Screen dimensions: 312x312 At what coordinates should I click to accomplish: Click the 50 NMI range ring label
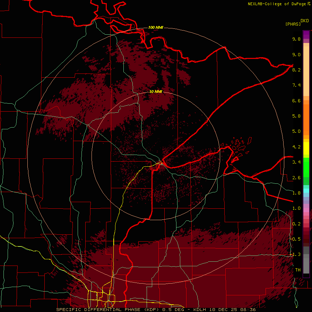tap(156, 92)
